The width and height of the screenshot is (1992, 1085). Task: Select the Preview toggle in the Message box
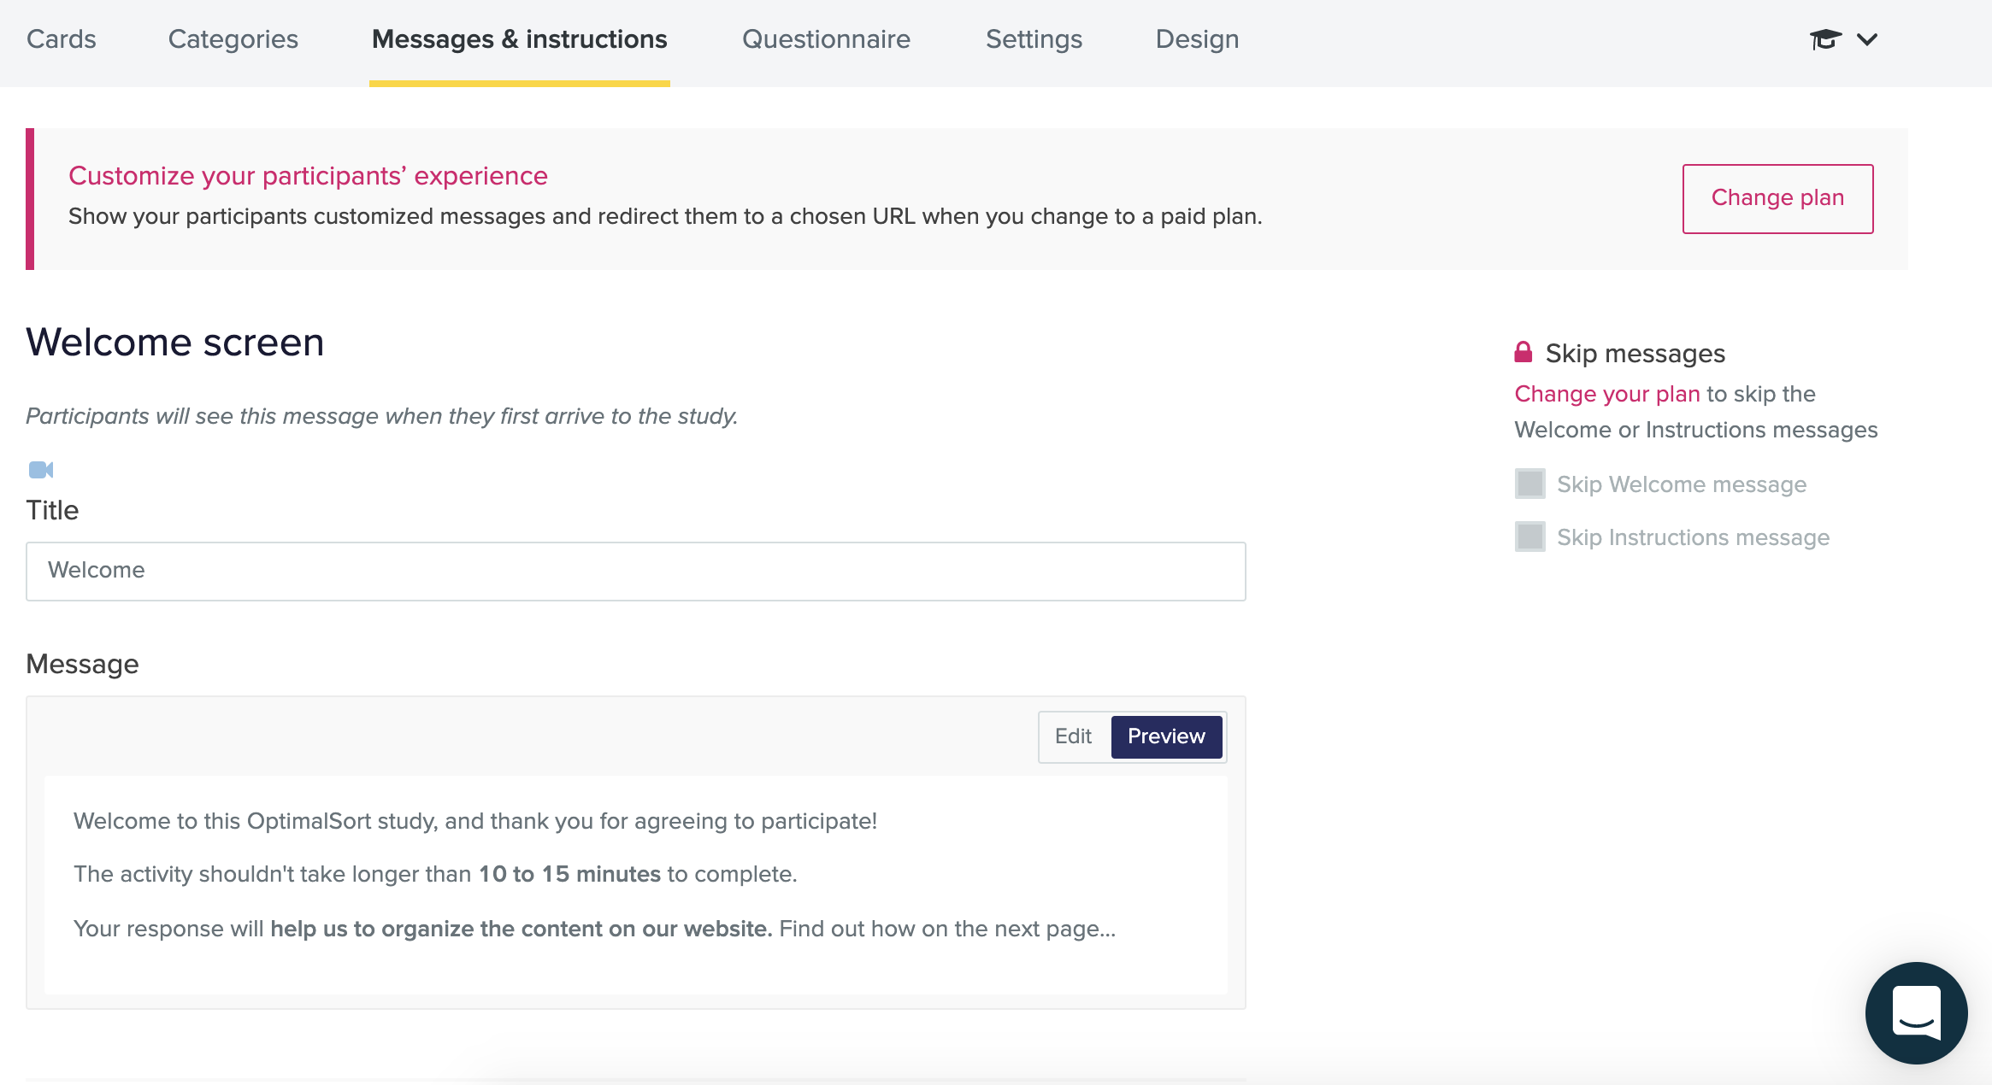tap(1166, 736)
